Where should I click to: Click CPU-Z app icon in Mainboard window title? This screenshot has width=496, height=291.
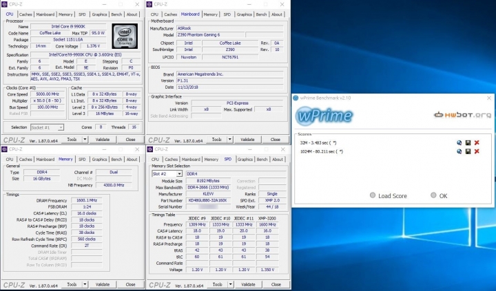(149, 4)
